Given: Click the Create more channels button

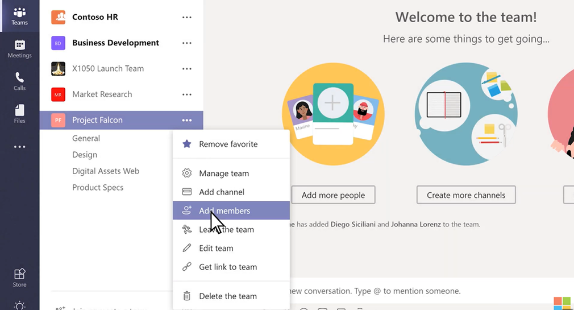Looking at the screenshot, I should click(466, 195).
